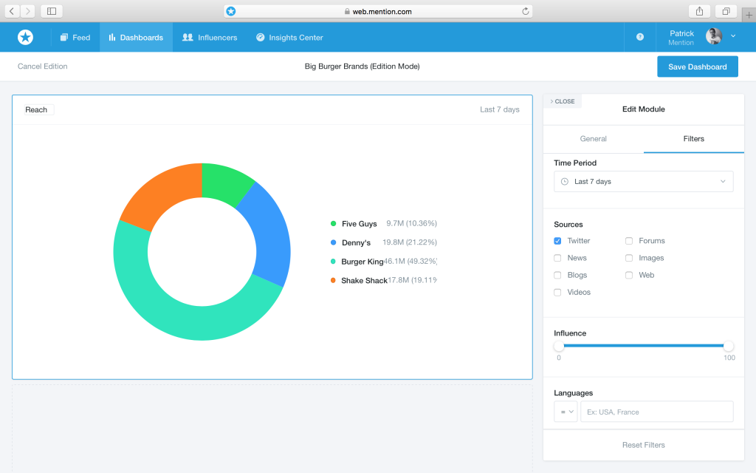This screenshot has width=756, height=473.
Task: Open the Dashboards section
Action: (x=136, y=37)
